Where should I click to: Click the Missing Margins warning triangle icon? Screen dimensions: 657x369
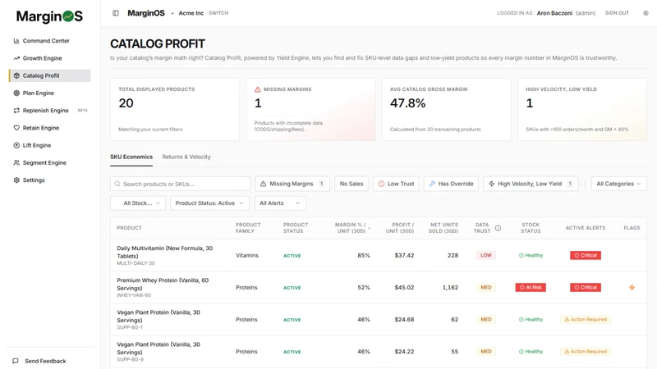258,89
